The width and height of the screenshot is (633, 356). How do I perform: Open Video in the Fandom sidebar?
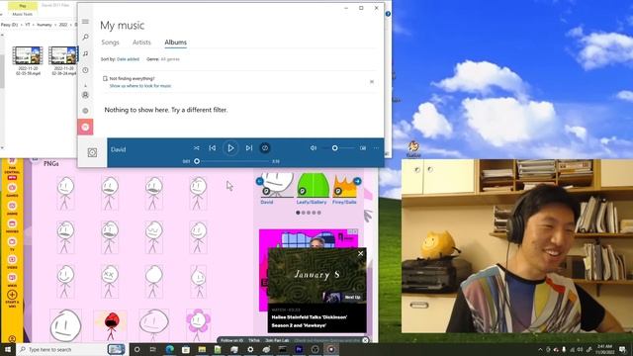12,262
